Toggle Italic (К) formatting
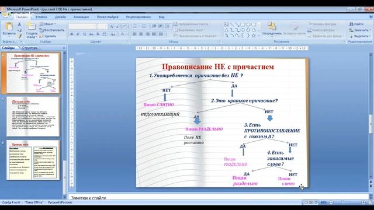 (x=78, y=34)
